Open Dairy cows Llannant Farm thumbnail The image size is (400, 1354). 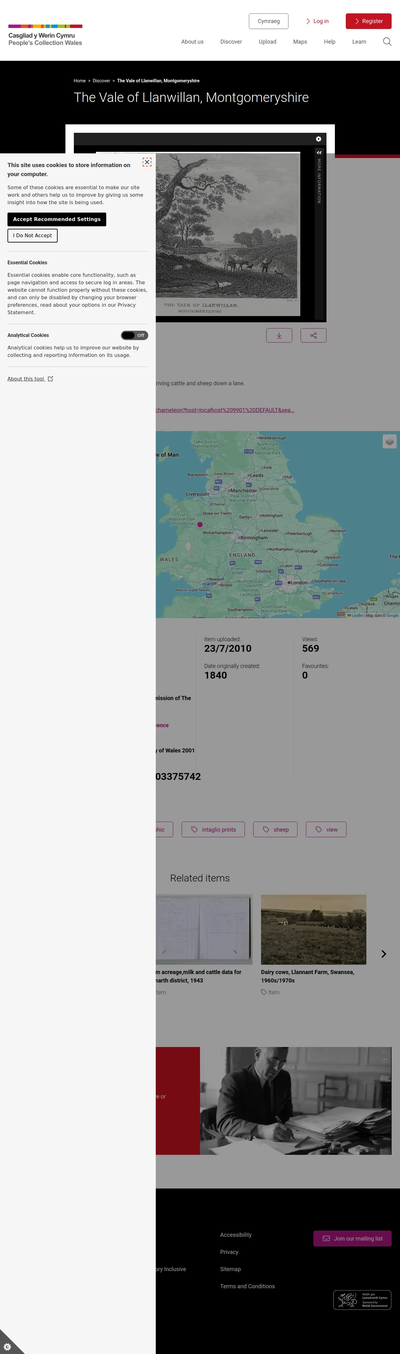coord(313,929)
